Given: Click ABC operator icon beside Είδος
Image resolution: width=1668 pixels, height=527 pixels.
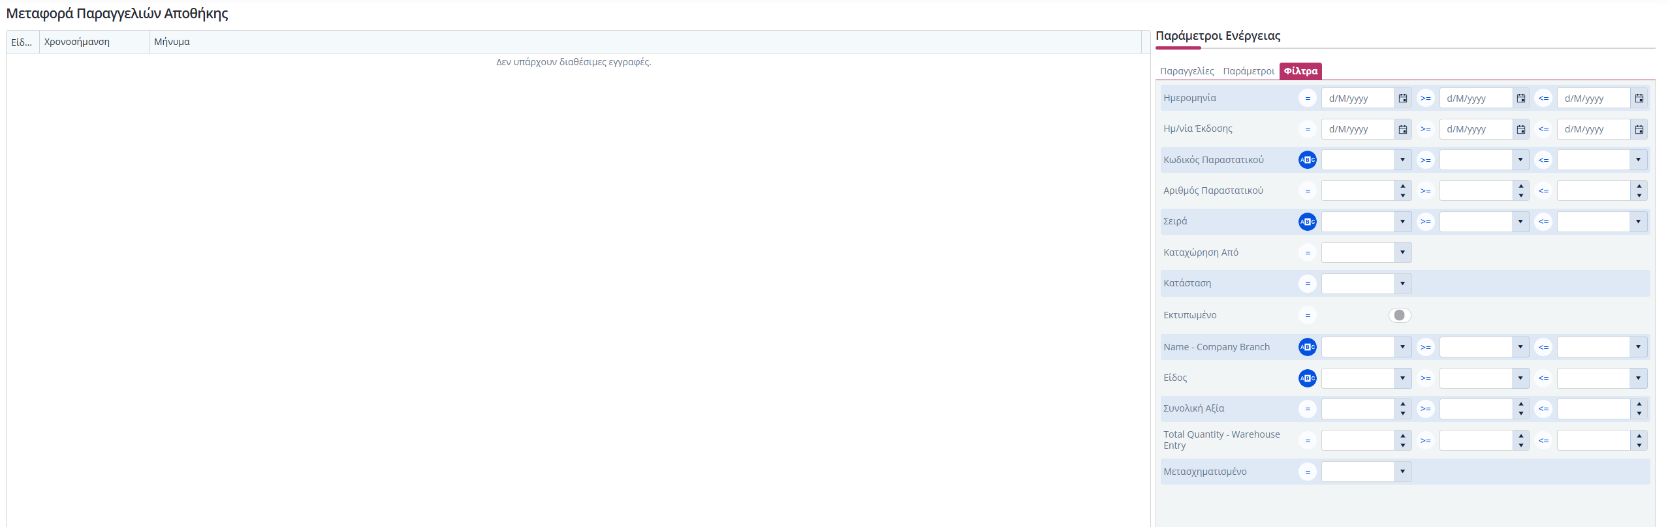Looking at the screenshot, I should 1307,378.
